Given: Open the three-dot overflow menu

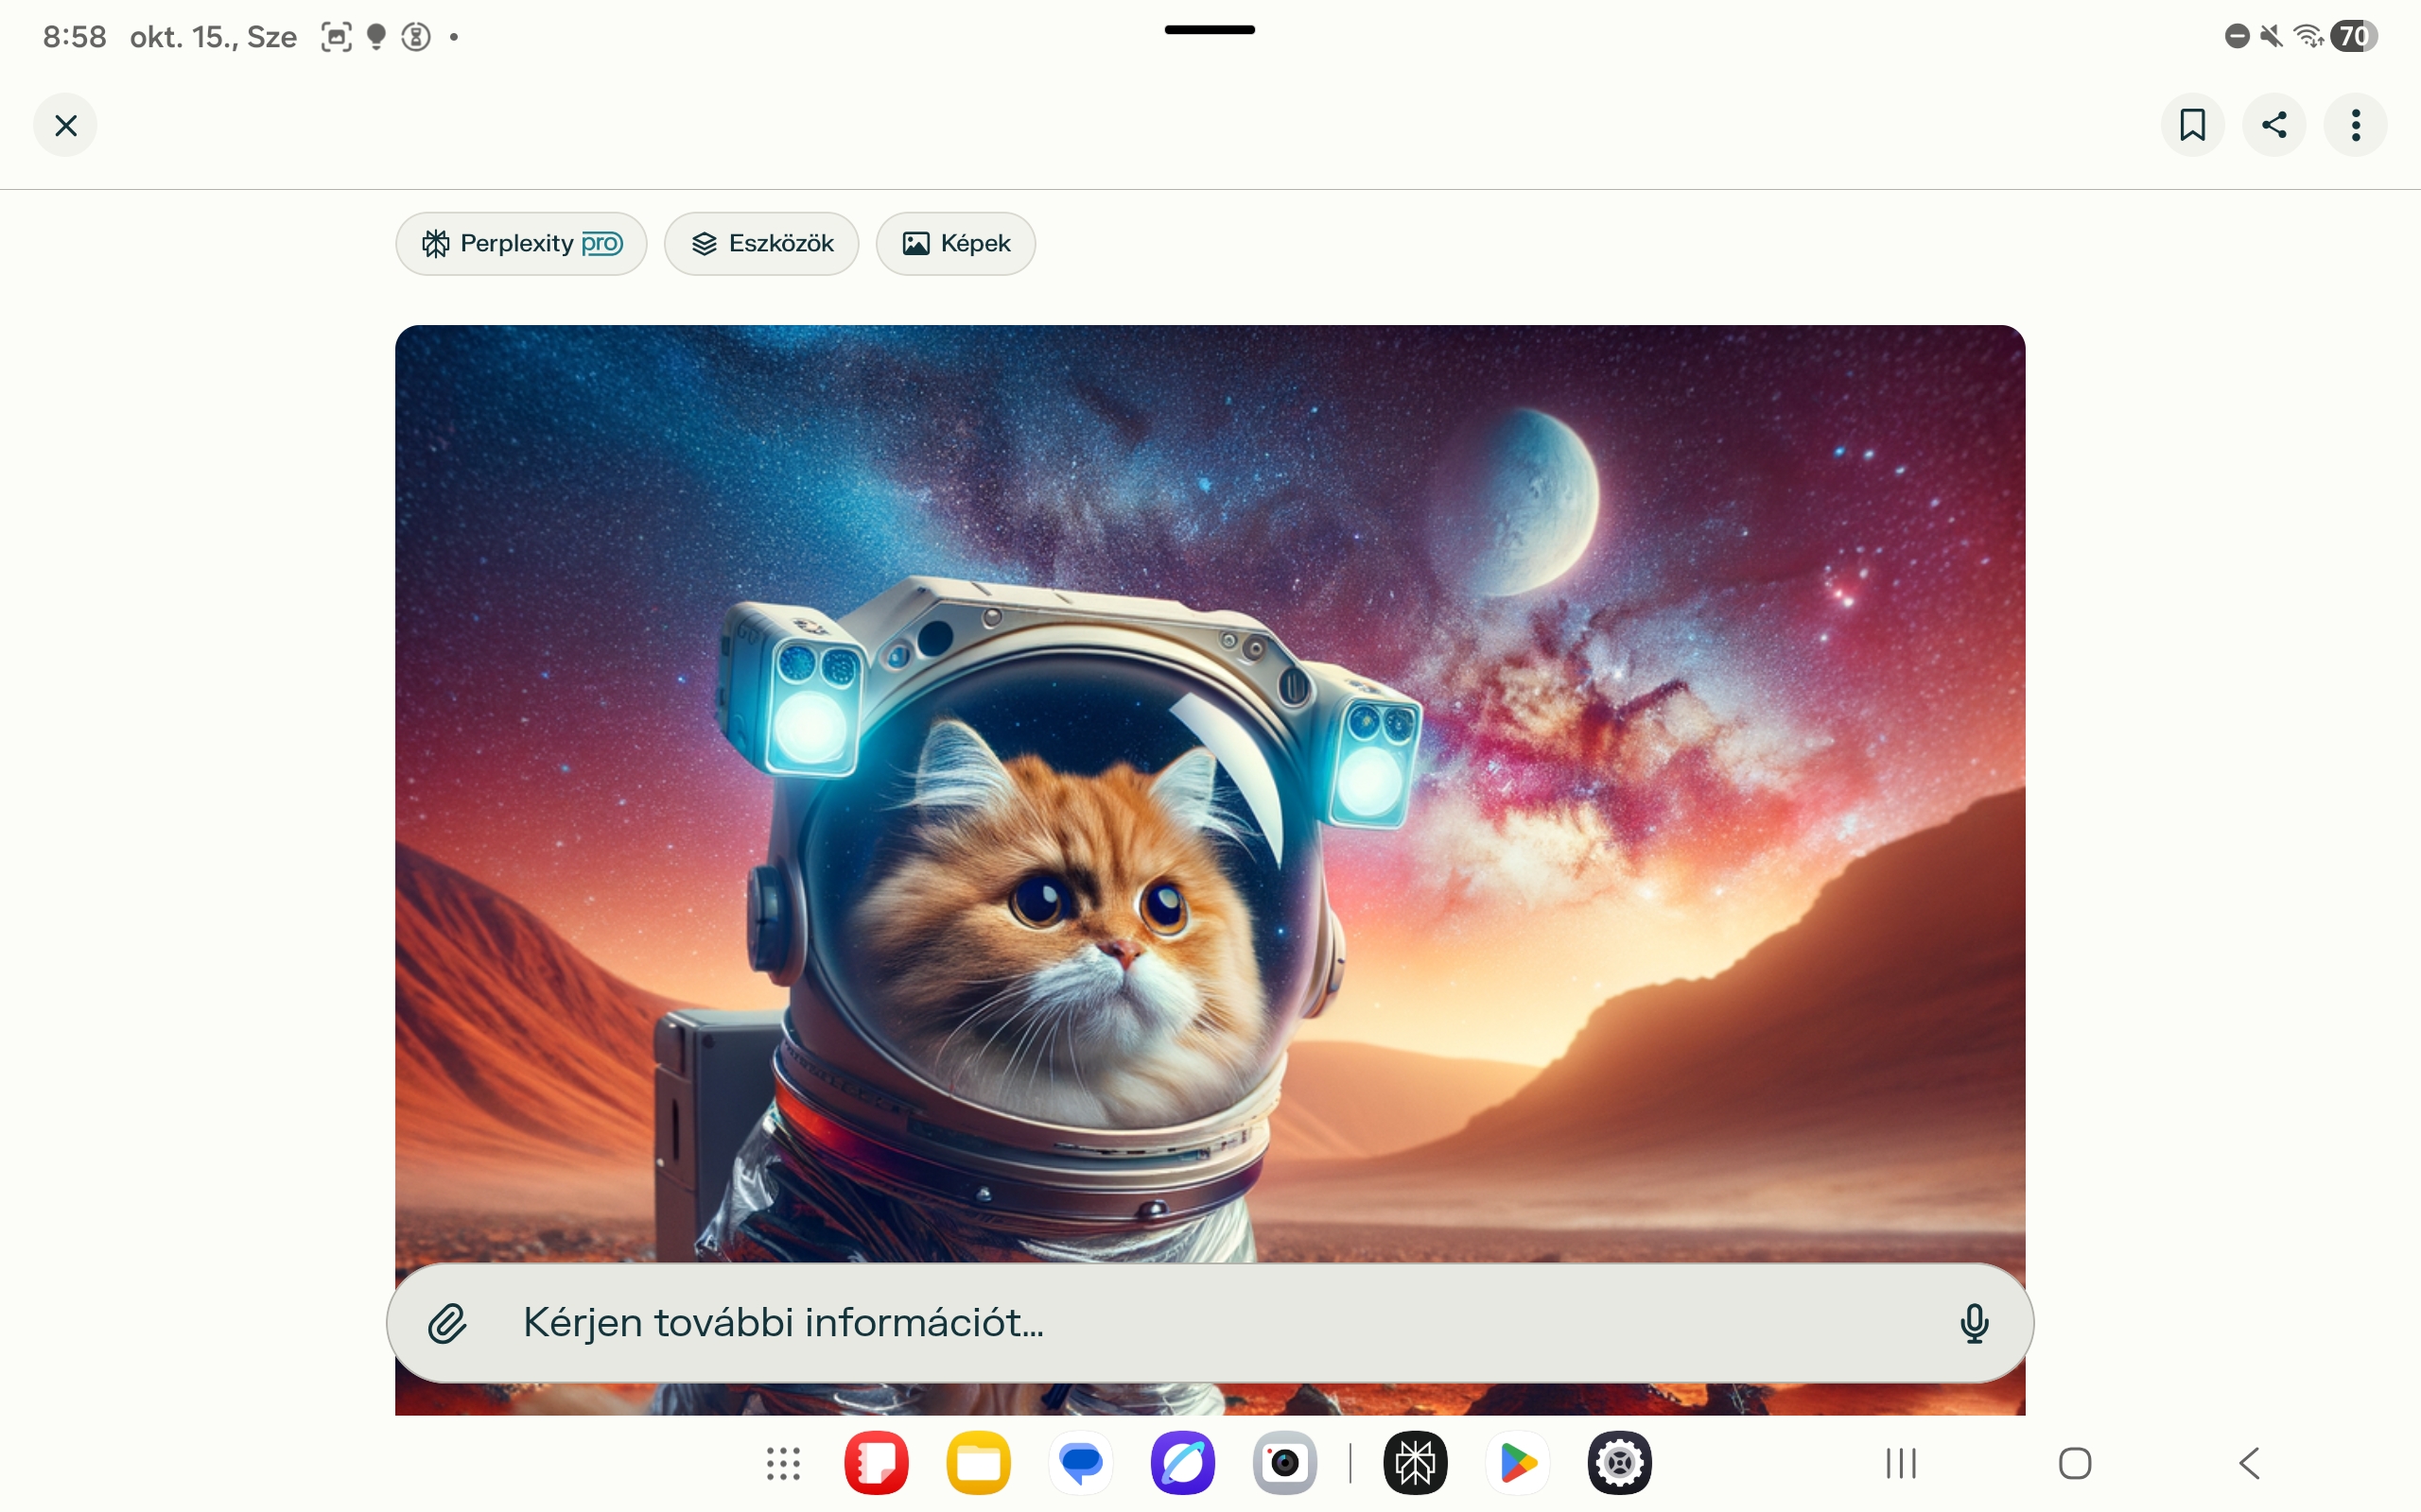Looking at the screenshot, I should click(x=2355, y=125).
